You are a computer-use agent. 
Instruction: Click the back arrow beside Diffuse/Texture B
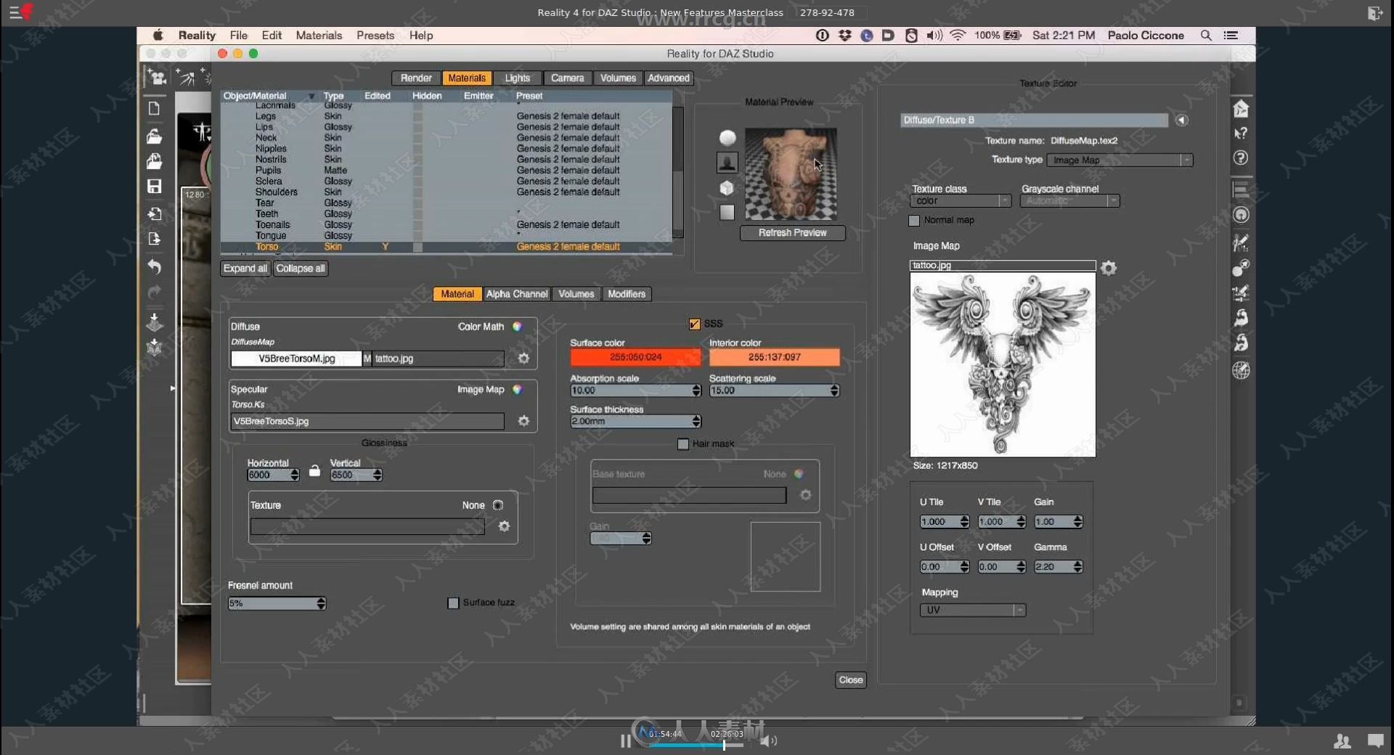[x=1182, y=121]
